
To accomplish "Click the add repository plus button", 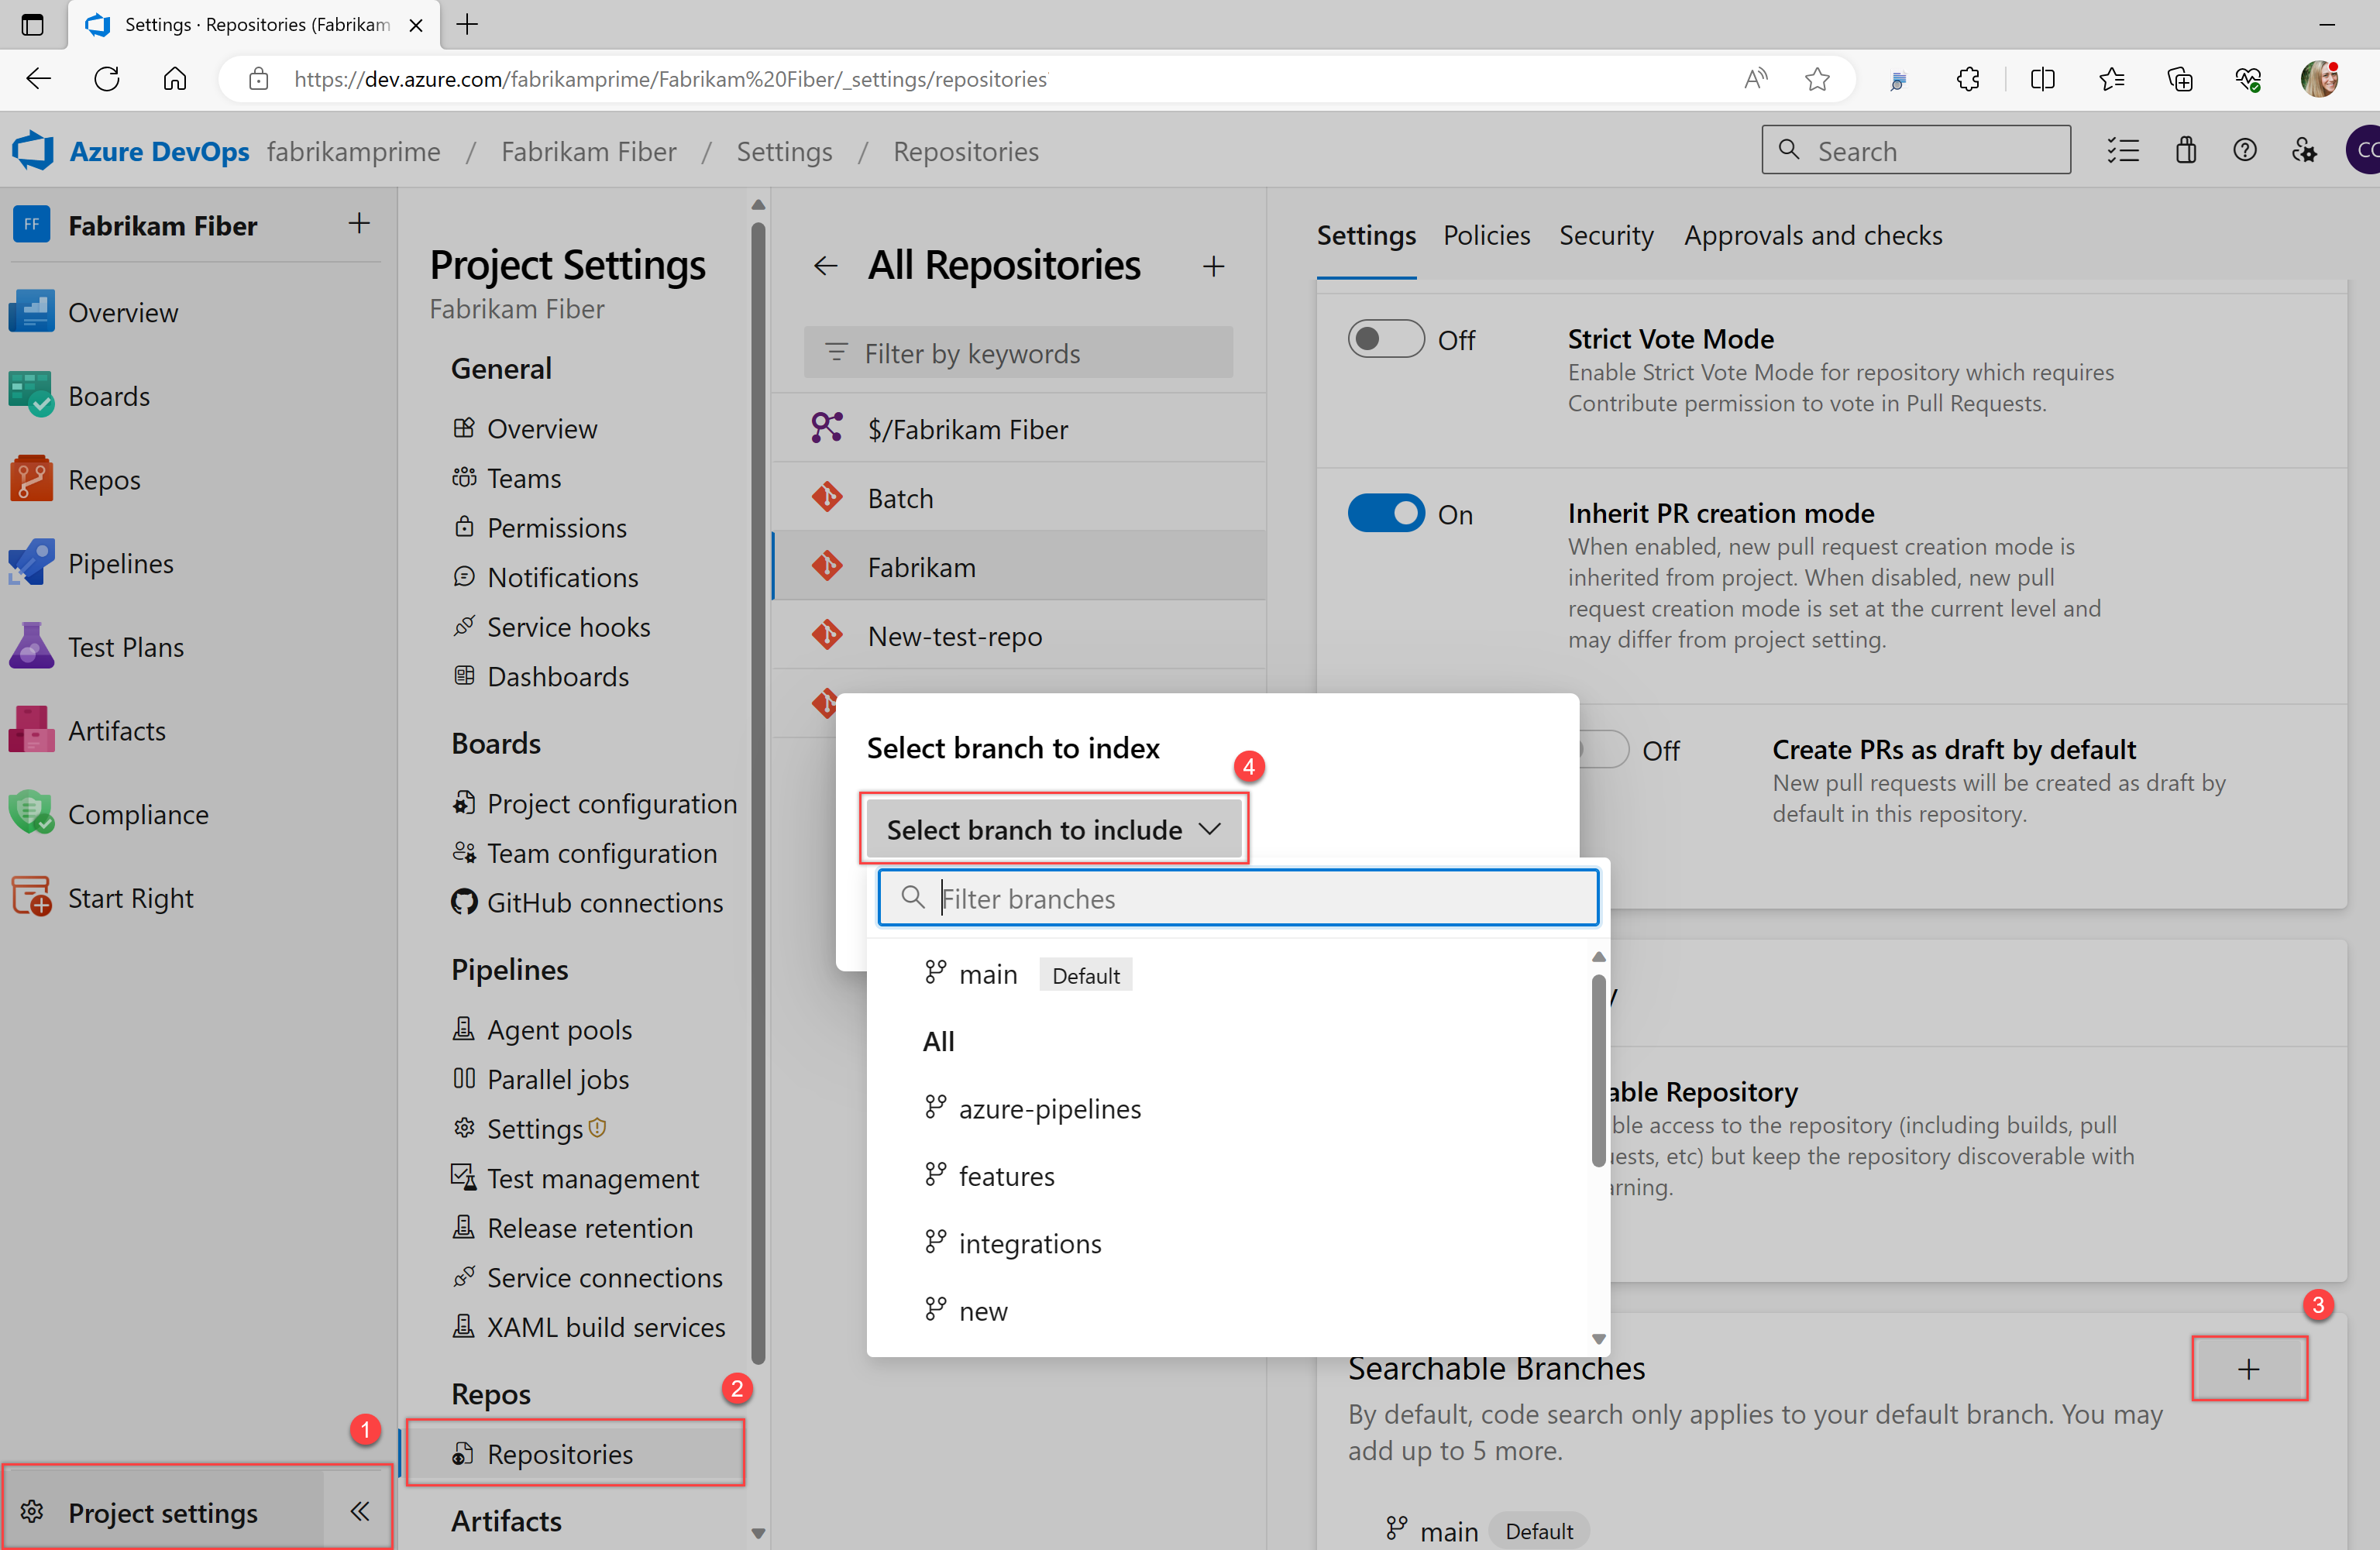I will (1212, 265).
